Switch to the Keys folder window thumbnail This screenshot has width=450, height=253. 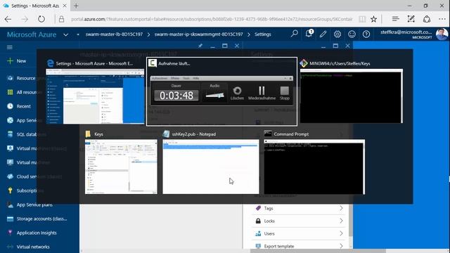point(121,167)
